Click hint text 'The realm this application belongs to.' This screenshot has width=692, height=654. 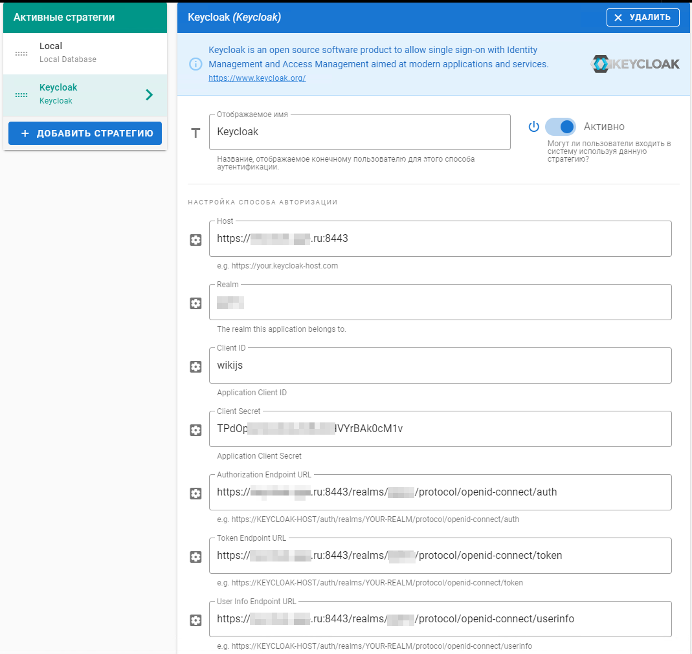pos(282,329)
